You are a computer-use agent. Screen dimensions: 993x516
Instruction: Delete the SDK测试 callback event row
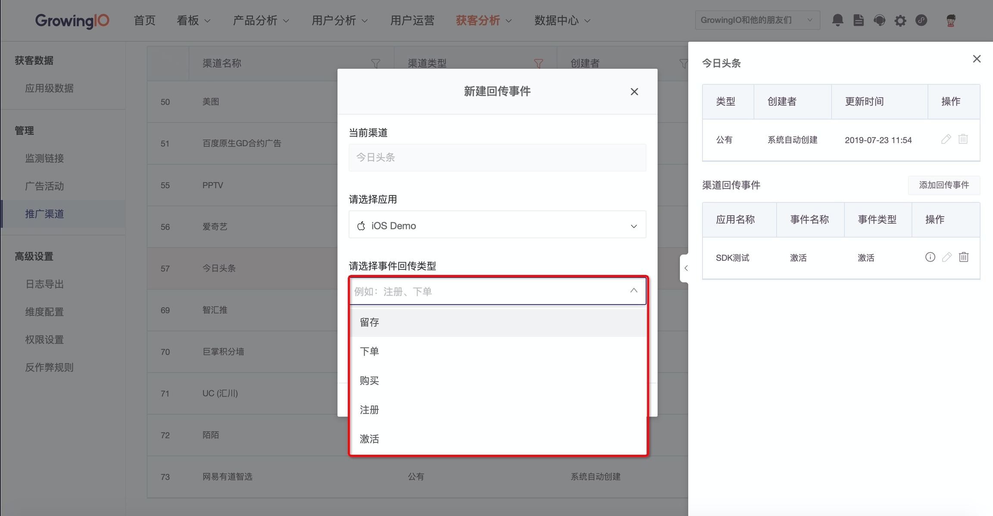click(x=964, y=257)
